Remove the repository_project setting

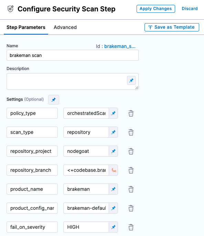pyautogui.click(x=131, y=151)
